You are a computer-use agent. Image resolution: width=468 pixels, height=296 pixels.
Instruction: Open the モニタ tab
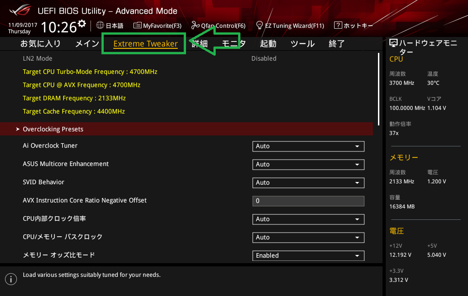tap(234, 44)
